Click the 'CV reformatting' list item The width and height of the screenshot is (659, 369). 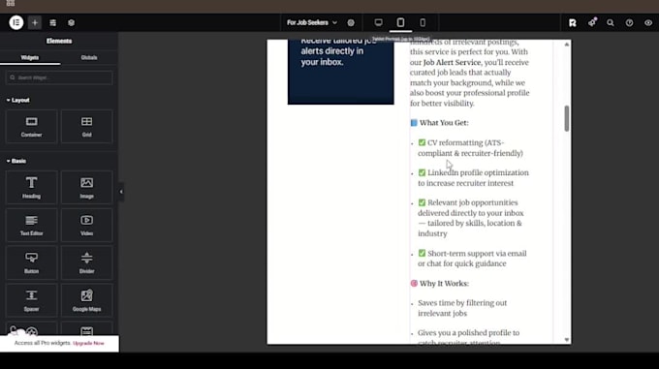pyautogui.click(x=470, y=148)
